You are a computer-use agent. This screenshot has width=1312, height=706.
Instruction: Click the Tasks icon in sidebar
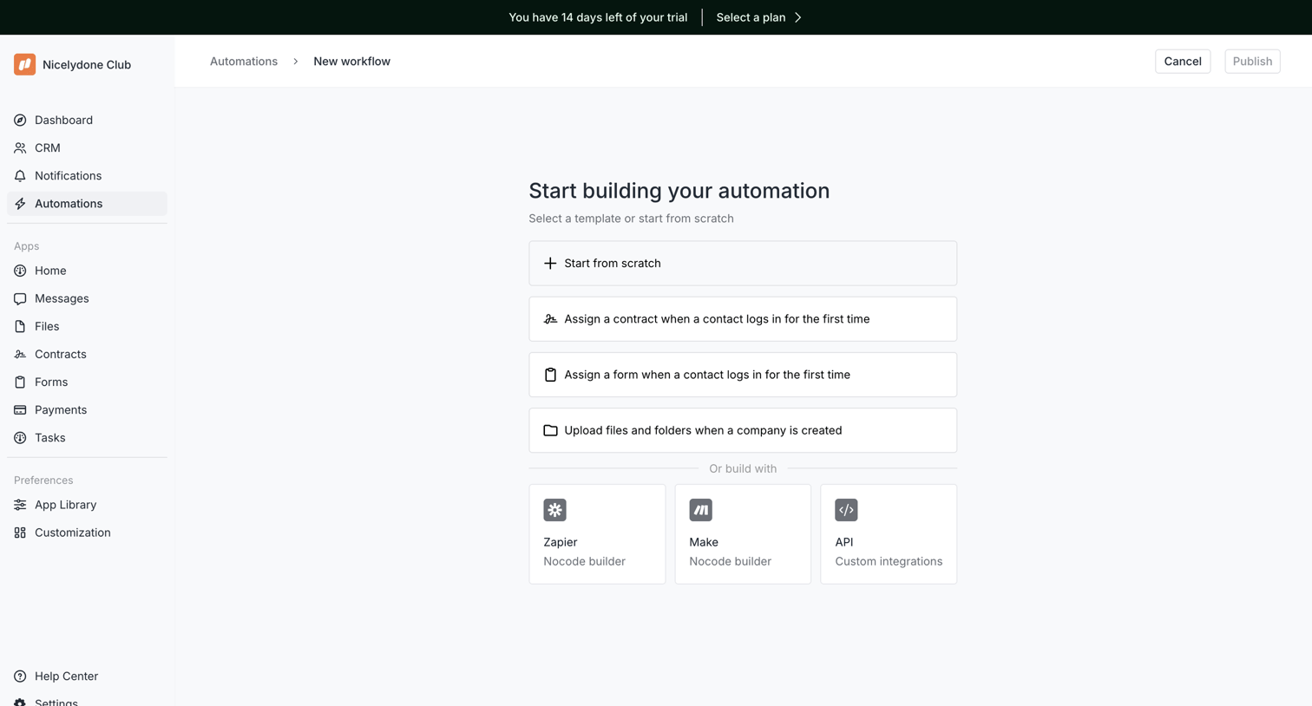pyautogui.click(x=20, y=437)
